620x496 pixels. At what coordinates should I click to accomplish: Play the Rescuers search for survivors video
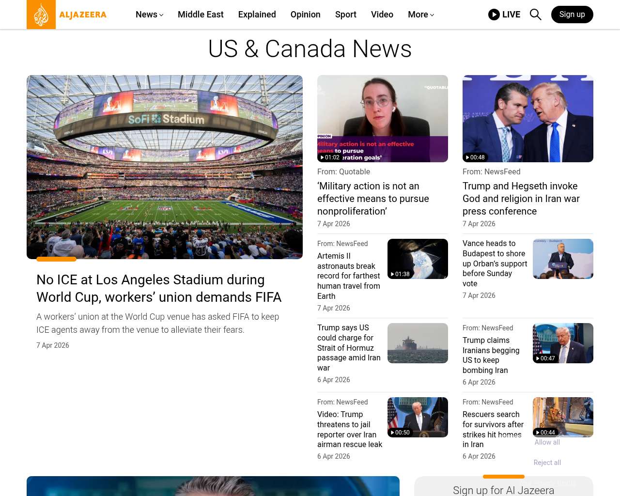563,417
